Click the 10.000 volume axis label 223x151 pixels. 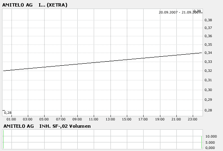click(x=211, y=136)
